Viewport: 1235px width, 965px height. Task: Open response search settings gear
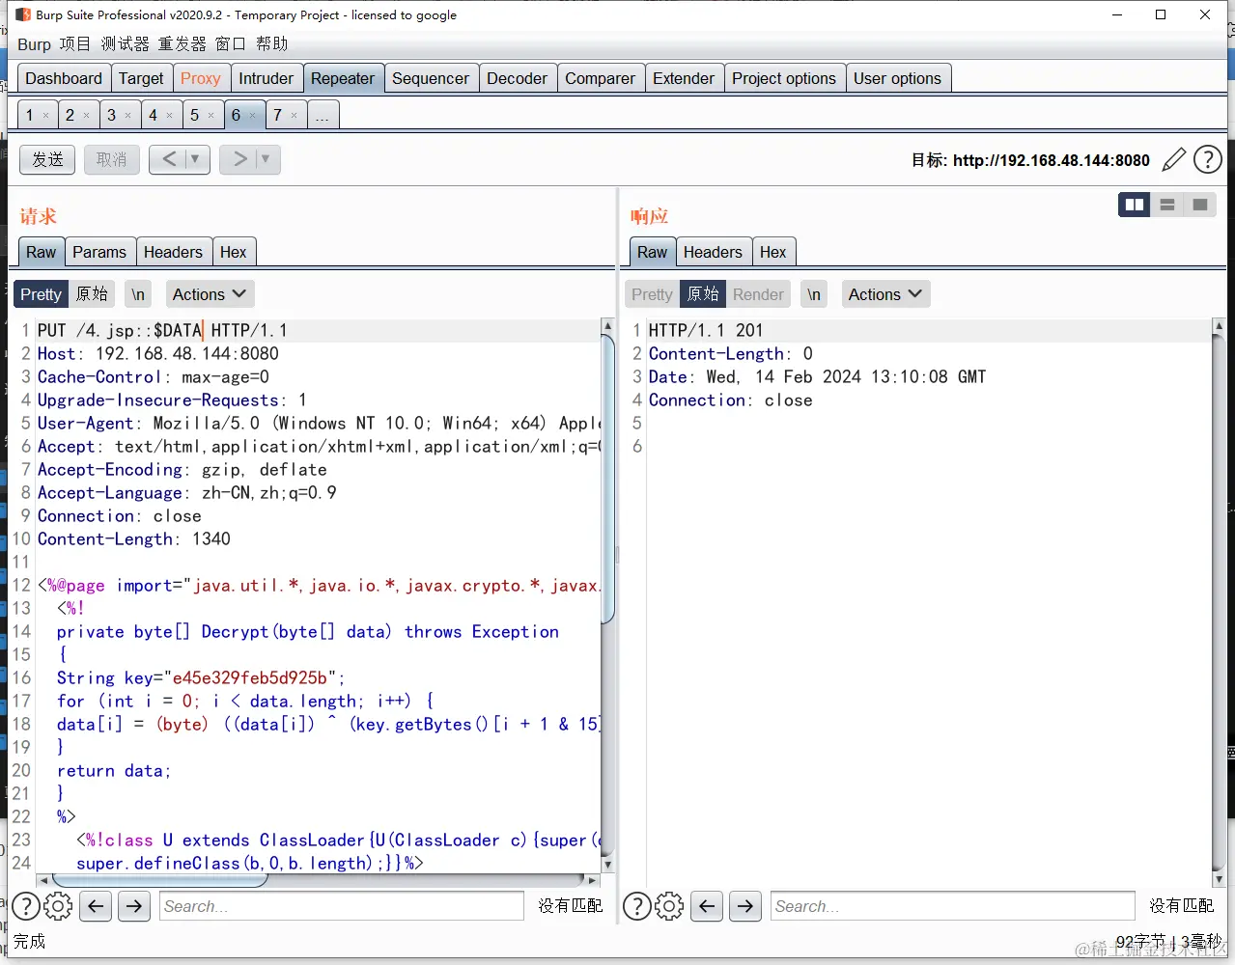coord(669,906)
